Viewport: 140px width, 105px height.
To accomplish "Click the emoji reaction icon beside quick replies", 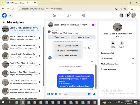I will (85, 48).
